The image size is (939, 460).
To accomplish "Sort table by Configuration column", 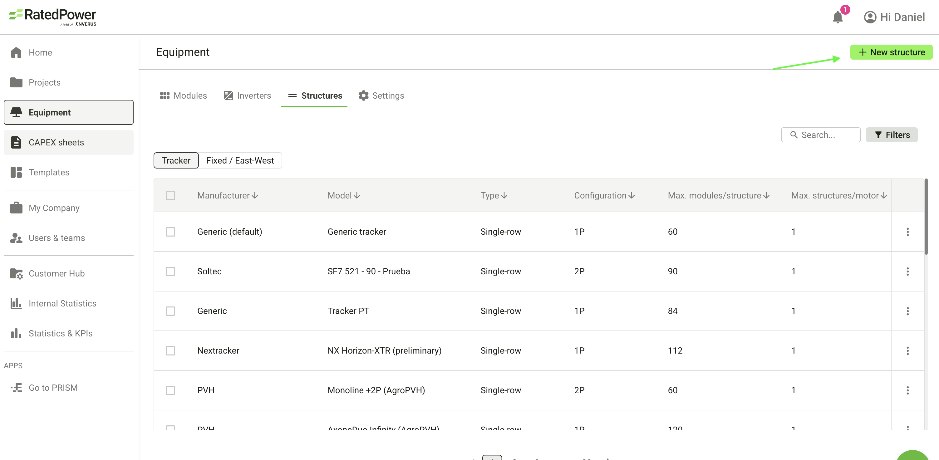I will (604, 195).
